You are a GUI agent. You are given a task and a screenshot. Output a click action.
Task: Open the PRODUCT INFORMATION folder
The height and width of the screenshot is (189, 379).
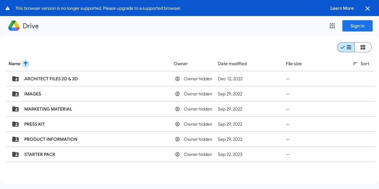(51, 139)
